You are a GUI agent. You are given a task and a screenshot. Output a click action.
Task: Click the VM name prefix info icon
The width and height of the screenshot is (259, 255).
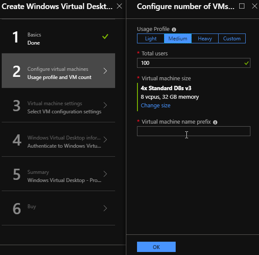coord(215,122)
